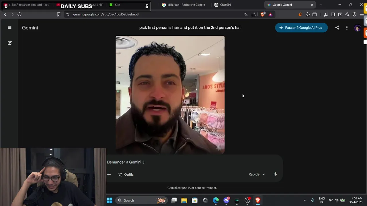Open the Windows Start menu

(109, 200)
